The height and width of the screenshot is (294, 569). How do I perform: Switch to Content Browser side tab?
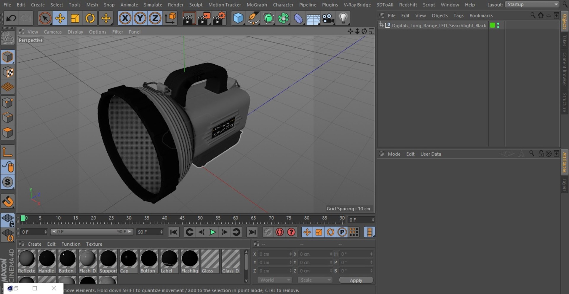click(565, 69)
